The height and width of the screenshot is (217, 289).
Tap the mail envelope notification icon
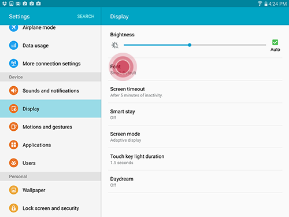coord(18,3)
